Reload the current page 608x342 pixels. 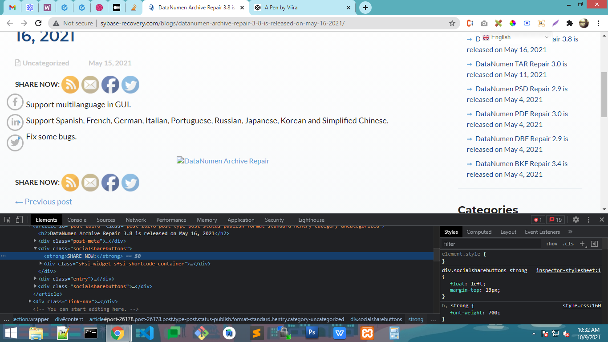pos(39,23)
